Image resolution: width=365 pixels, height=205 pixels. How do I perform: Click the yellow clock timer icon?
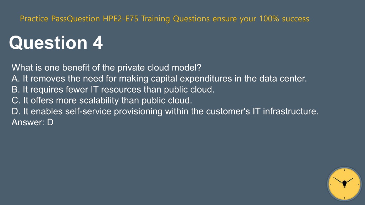coord(344,184)
